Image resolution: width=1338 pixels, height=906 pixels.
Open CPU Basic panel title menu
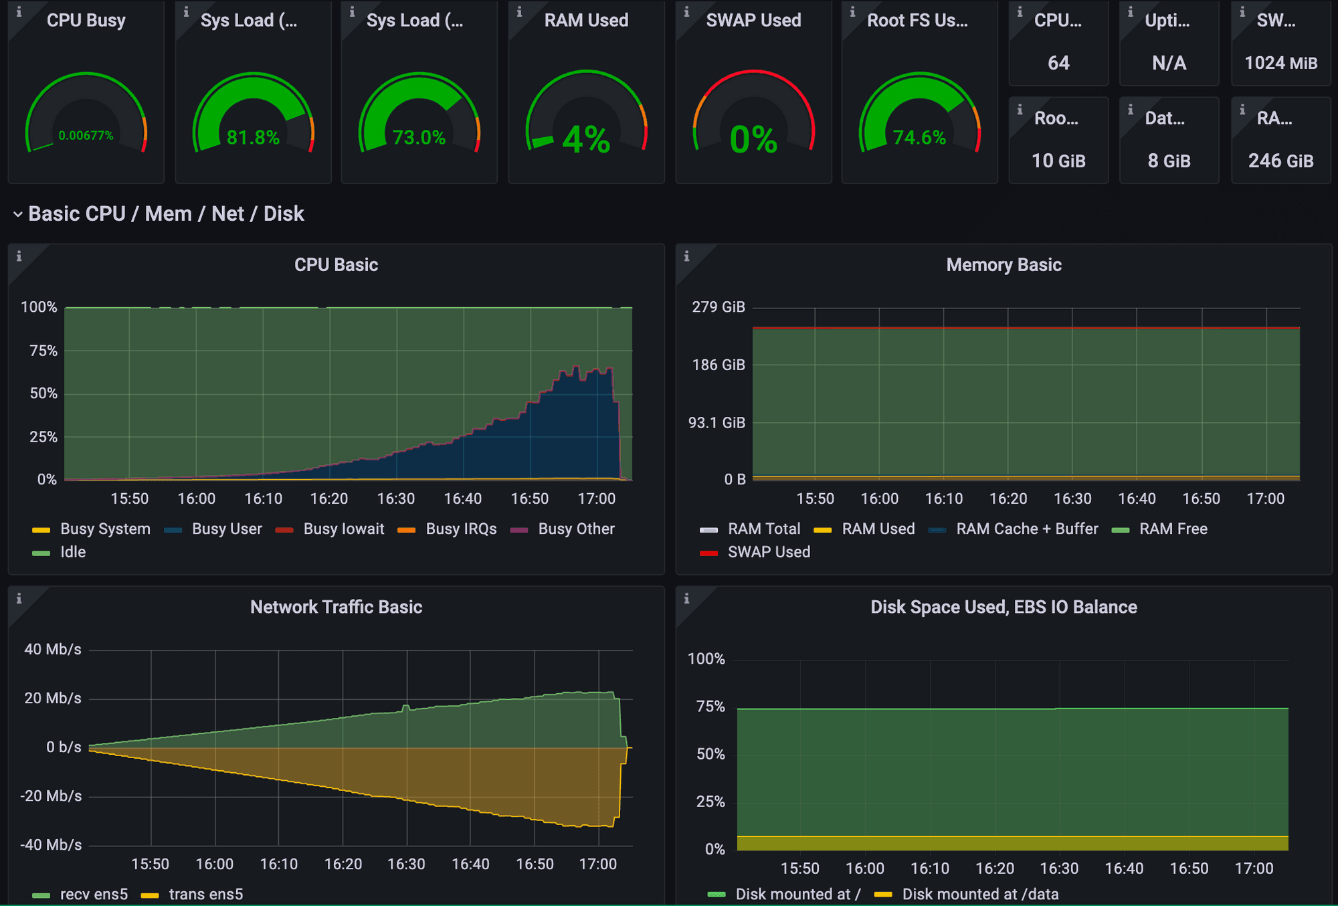(336, 265)
